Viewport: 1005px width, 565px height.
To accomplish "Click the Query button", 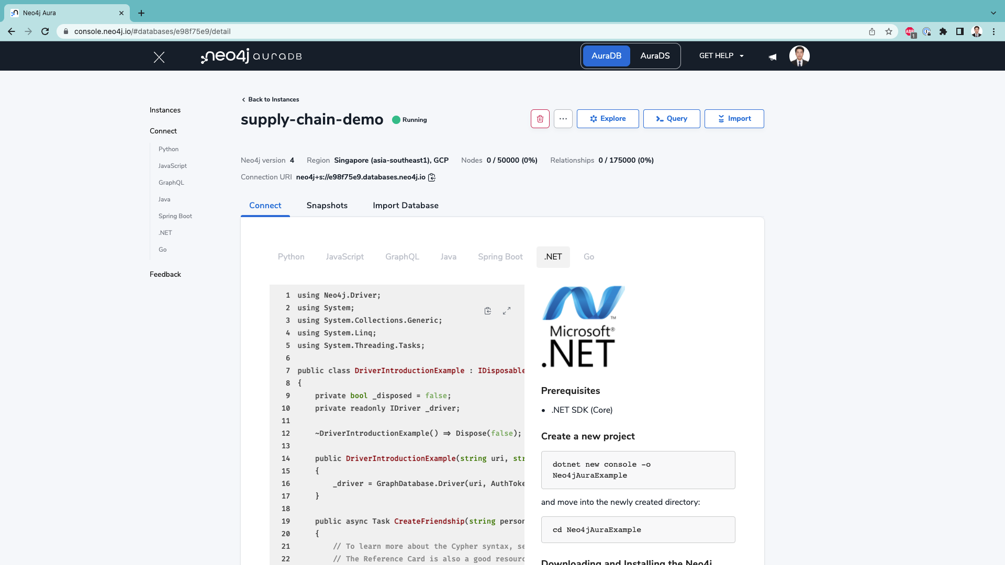I will (672, 119).
